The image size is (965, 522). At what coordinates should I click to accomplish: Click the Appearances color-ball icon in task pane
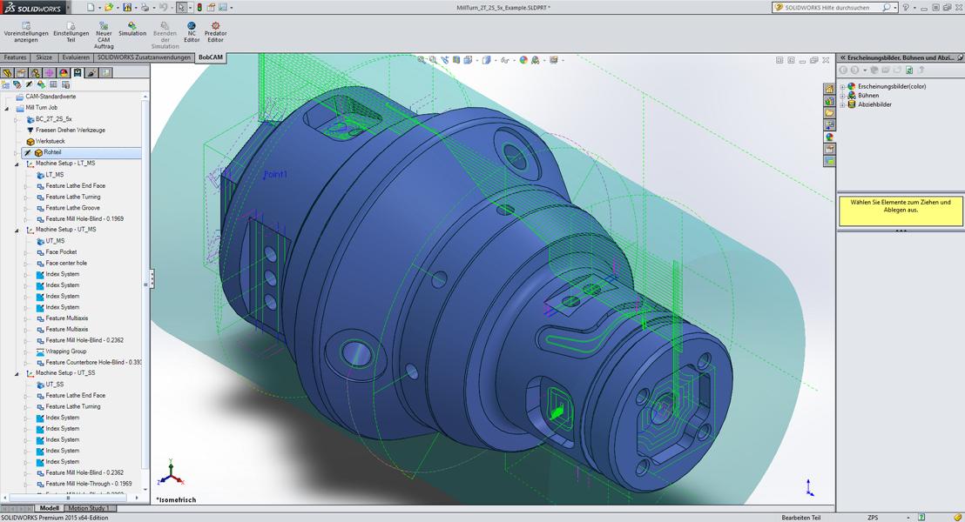coord(830,137)
